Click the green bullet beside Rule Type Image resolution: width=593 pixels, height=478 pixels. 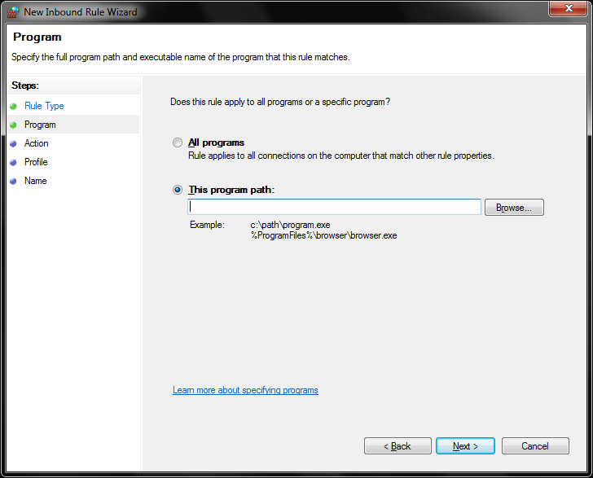pyautogui.click(x=13, y=106)
